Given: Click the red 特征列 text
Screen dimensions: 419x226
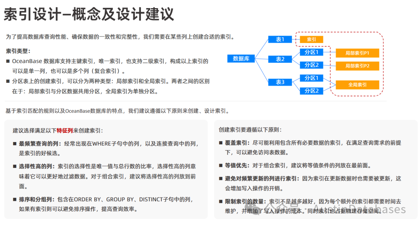Looking at the screenshot, I should tap(65, 130).
